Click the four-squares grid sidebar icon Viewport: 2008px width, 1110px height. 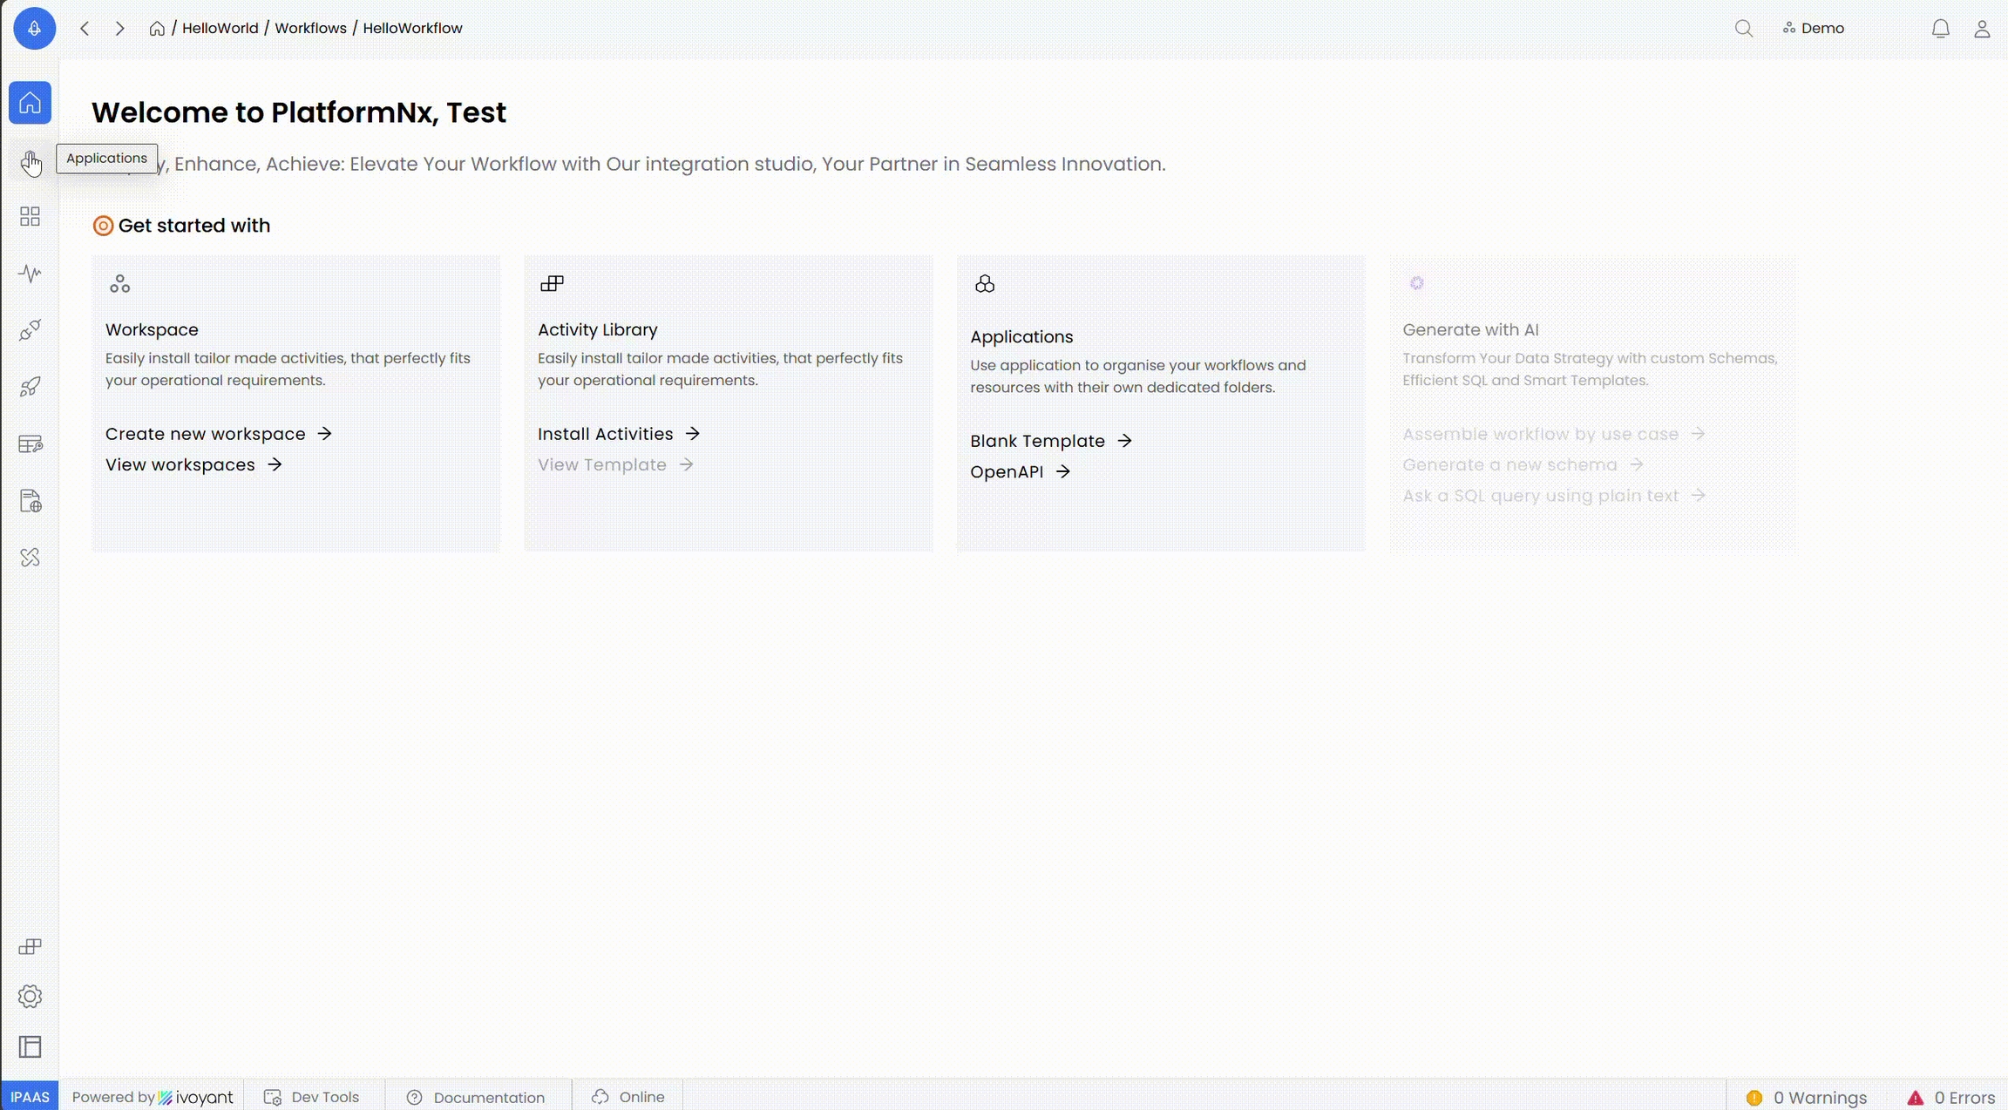point(30,216)
